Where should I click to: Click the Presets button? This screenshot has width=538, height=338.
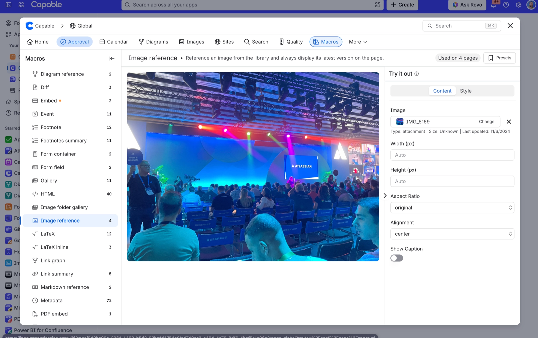[x=500, y=58]
